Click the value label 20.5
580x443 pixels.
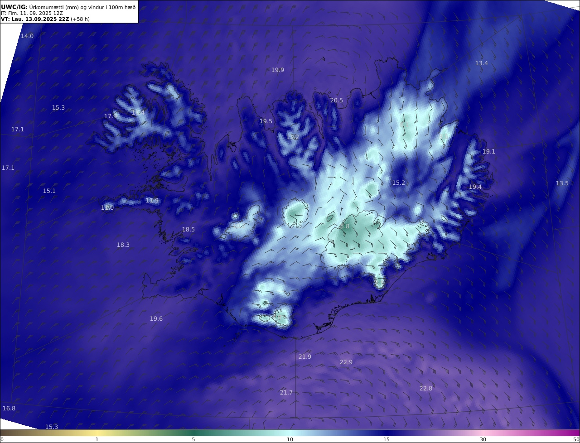tap(337, 101)
